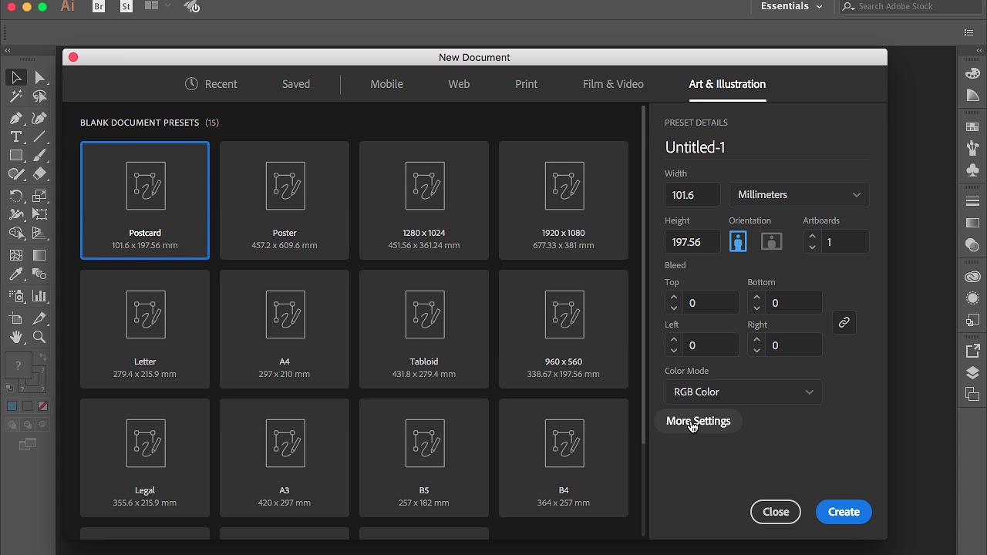This screenshot has width=987, height=555.
Task: Decrease the Bottom bleed stepper
Action: (756, 308)
